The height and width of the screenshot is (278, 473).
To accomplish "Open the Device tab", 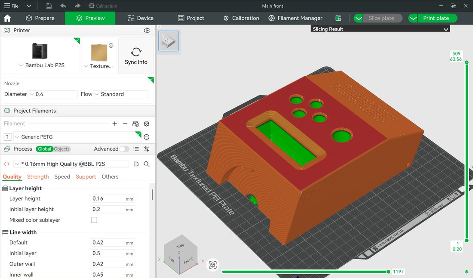I will pyautogui.click(x=141, y=18).
